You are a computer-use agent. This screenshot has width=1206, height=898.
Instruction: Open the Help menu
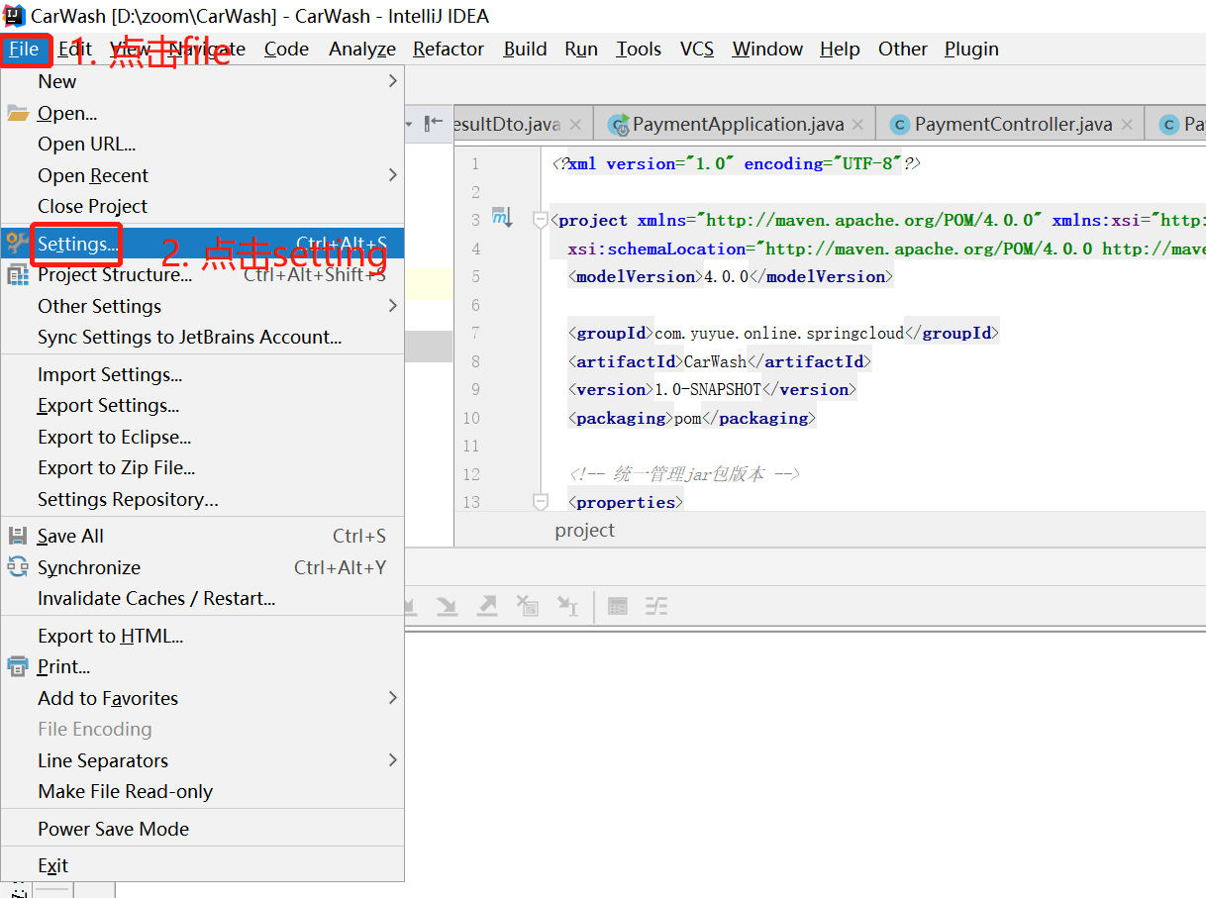click(x=840, y=49)
